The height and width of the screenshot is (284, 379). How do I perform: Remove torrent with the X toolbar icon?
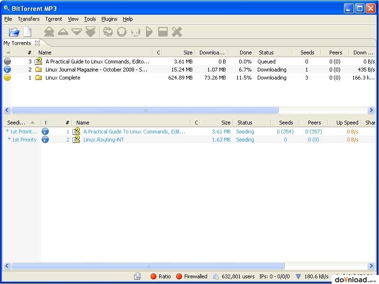coord(177,32)
